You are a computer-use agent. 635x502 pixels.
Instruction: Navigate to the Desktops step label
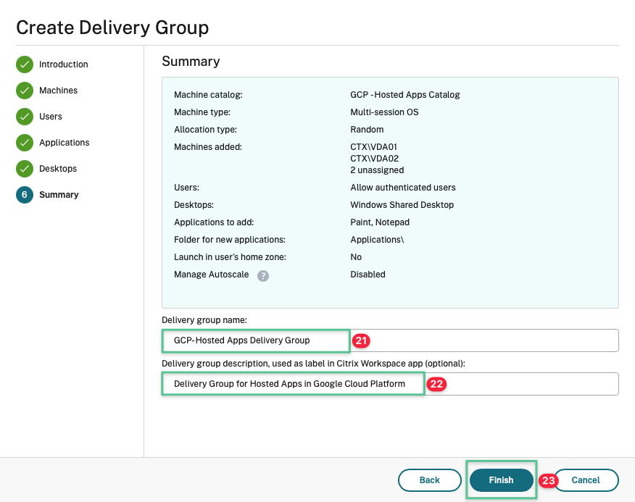click(58, 169)
